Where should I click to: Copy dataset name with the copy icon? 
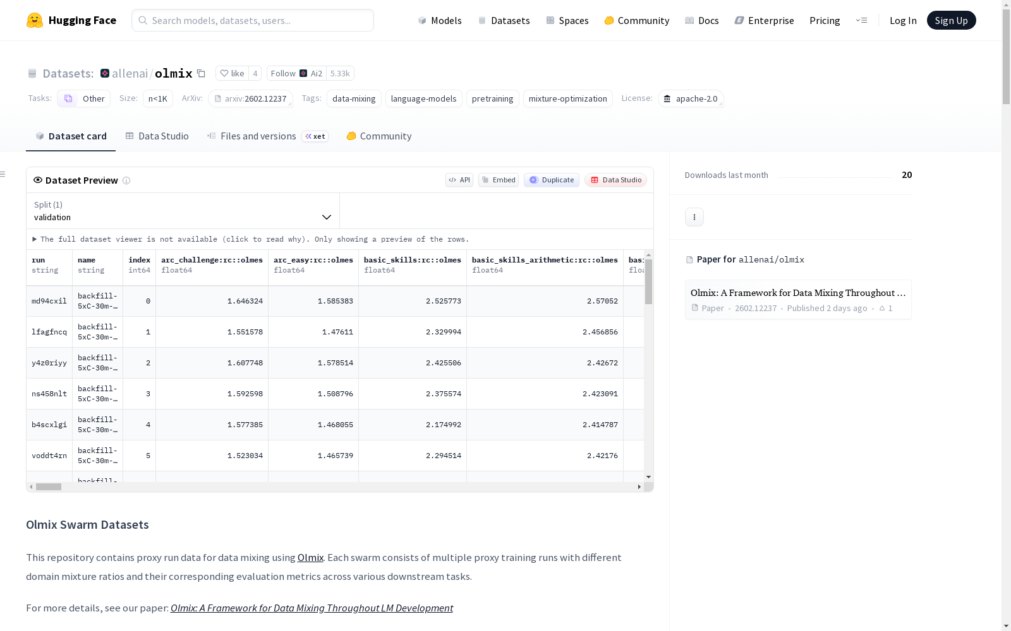[x=201, y=73]
